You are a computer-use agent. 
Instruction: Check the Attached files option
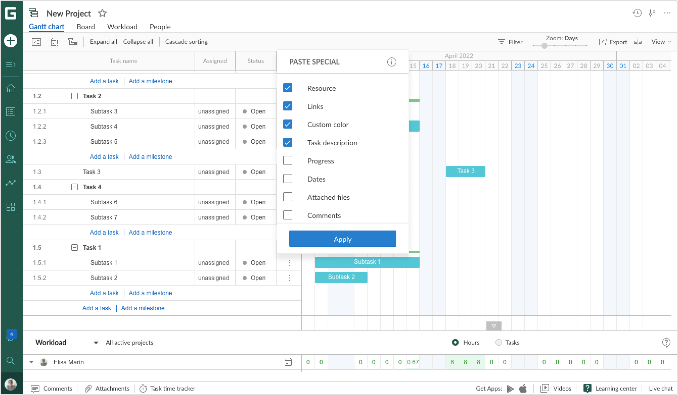point(288,197)
